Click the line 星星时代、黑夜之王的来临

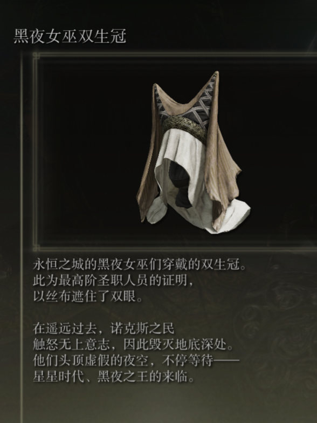(113, 377)
